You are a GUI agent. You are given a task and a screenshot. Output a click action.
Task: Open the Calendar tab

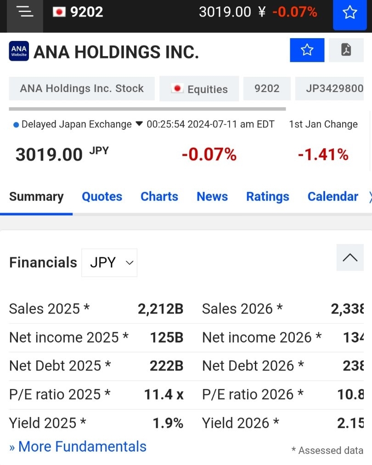[x=333, y=197]
